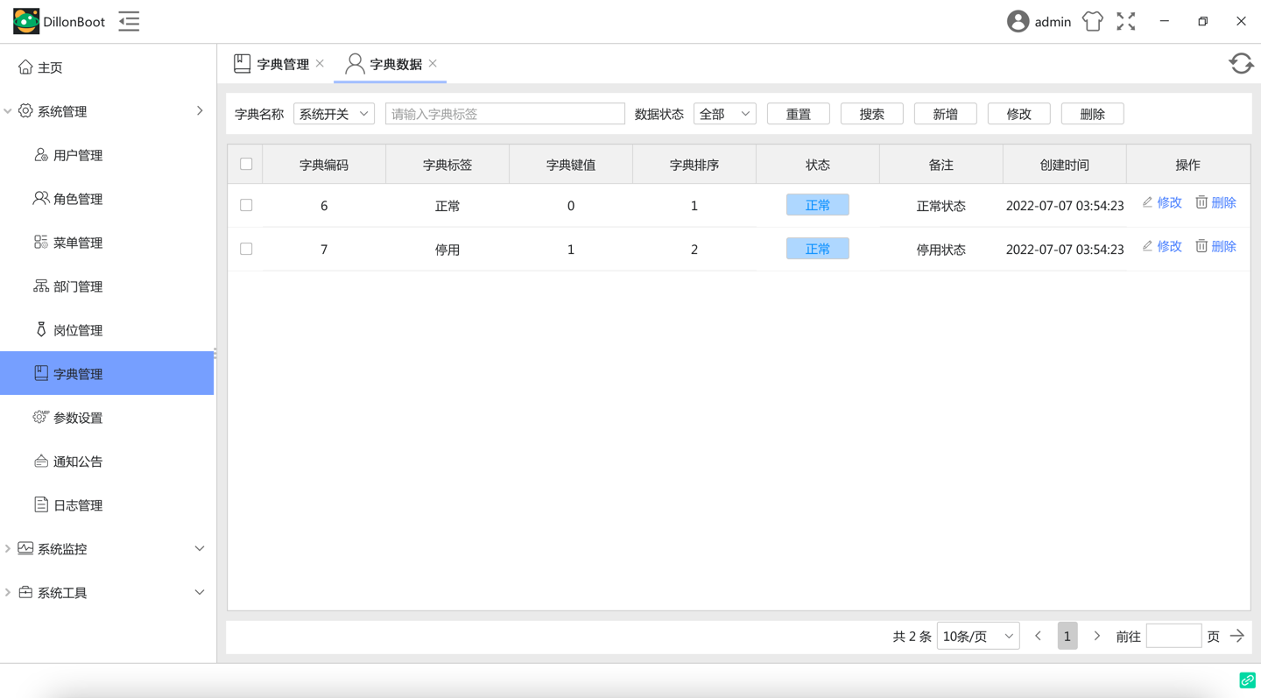Collapse the 系统管理 menu chevron on right
The height and width of the screenshot is (698, 1261).
click(200, 110)
